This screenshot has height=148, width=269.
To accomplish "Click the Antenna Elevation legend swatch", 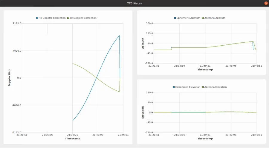I will 203,87.
